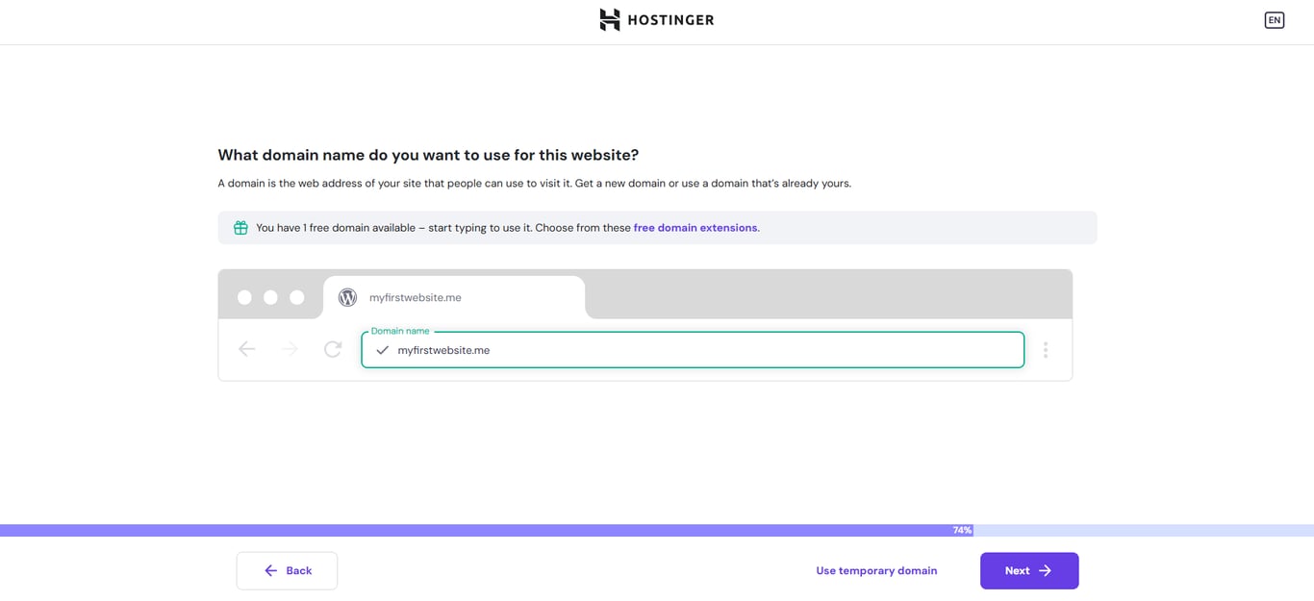Open the free domain extensions link
The height and width of the screenshot is (601, 1314).
coord(695,227)
